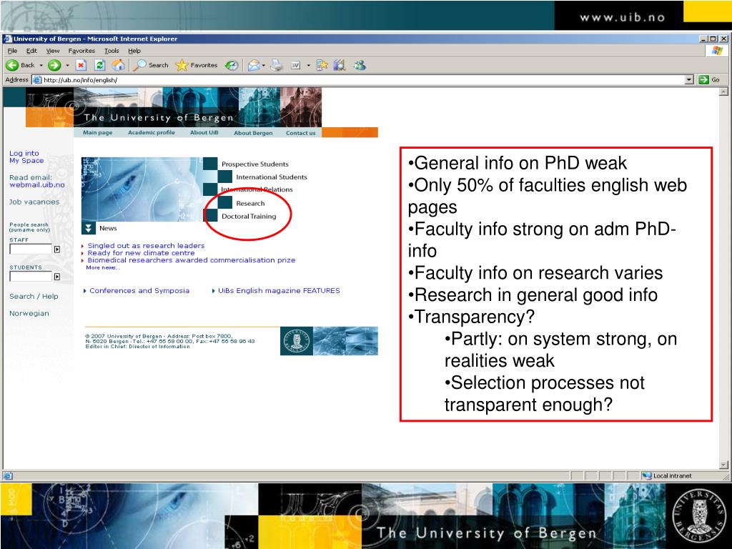Refresh the page with the green arrows icon
Viewport: 732px width, 549px height.
point(99,65)
